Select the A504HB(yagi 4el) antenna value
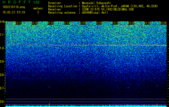The width and height of the screenshot is (169, 107). (95, 13)
